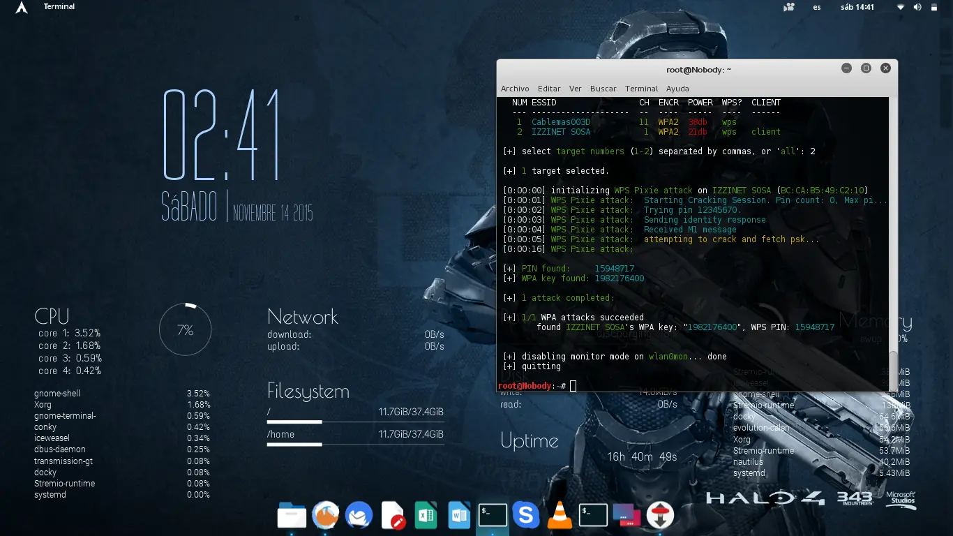Viewport: 953px width, 536px height.
Task: Click the screen recorder camera icon in top bar
Action: (x=789, y=7)
